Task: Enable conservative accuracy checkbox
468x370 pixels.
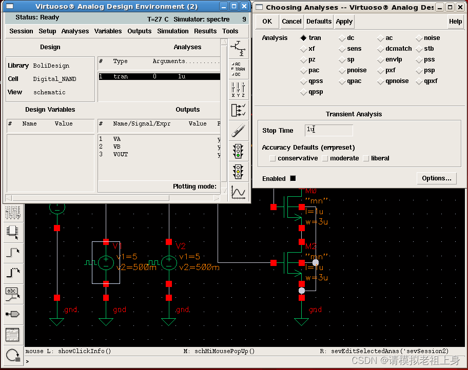Action: 272,158
